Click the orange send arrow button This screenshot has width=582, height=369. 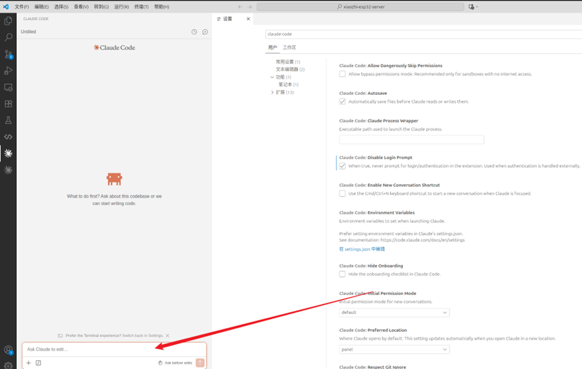[200, 363]
